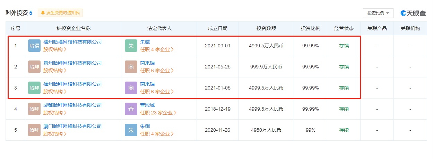Click green 朱 avatar in row 1

[131, 46]
